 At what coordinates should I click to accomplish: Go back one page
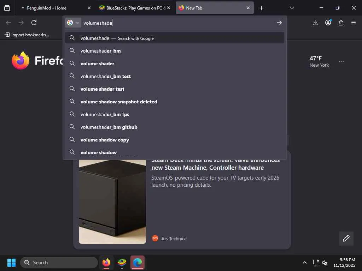8,23
